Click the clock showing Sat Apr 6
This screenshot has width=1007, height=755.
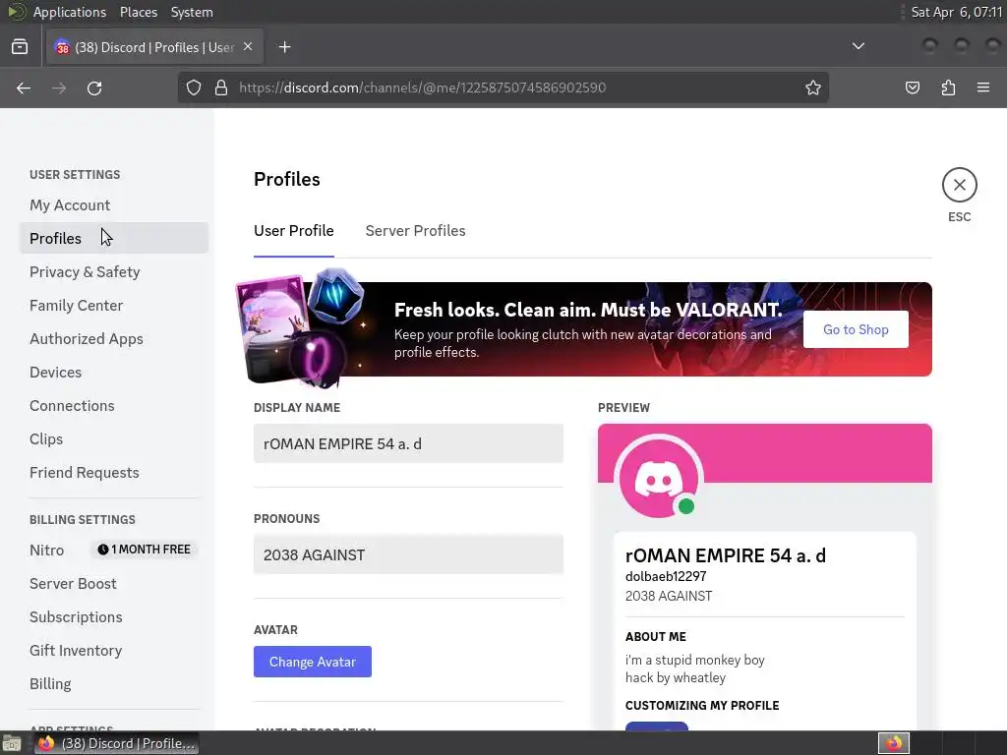coord(956,12)
